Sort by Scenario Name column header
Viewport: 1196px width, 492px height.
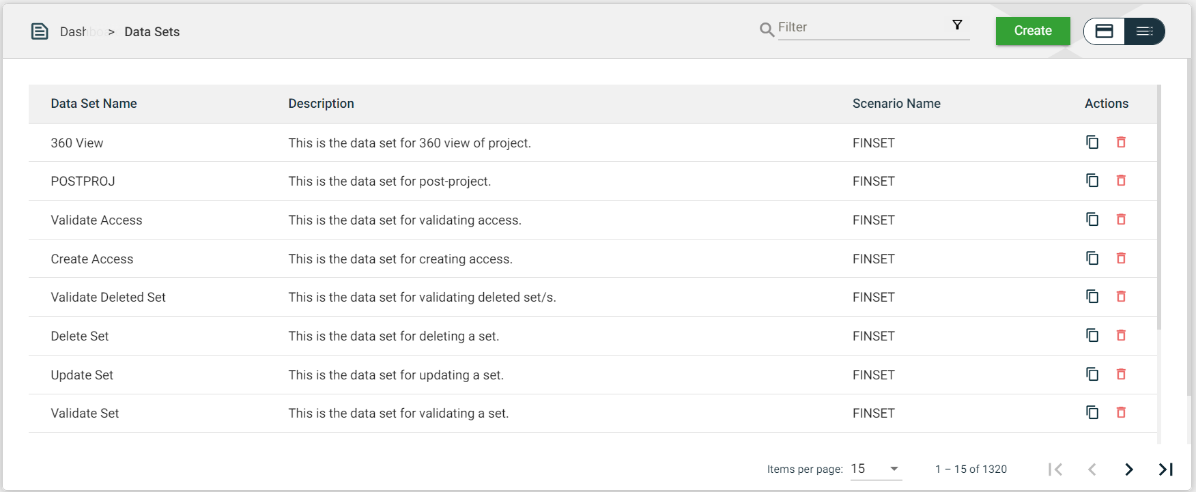(x=896, y=104)
